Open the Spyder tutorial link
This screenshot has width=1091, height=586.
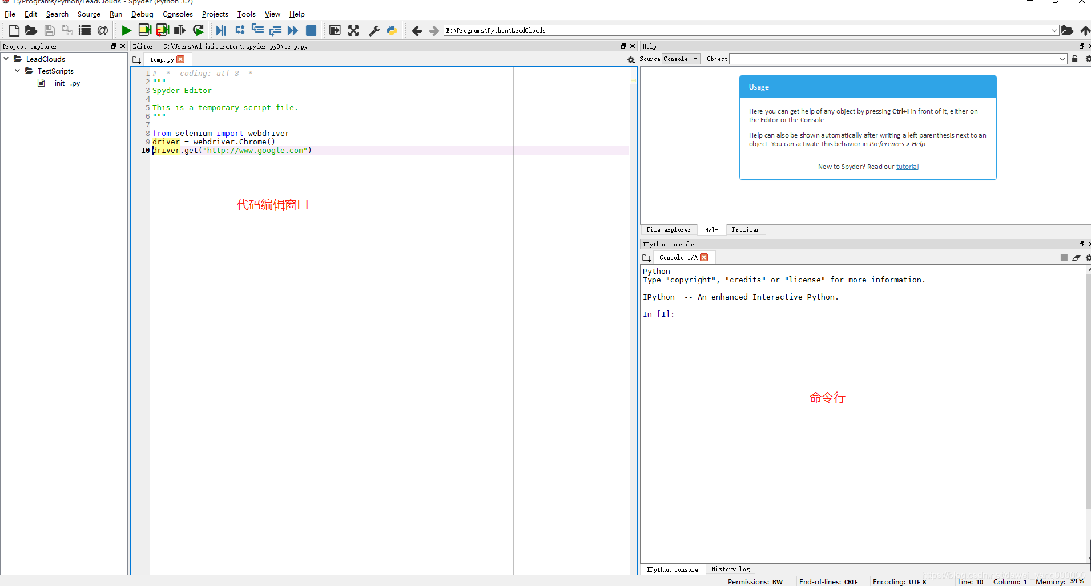point(907,167)
